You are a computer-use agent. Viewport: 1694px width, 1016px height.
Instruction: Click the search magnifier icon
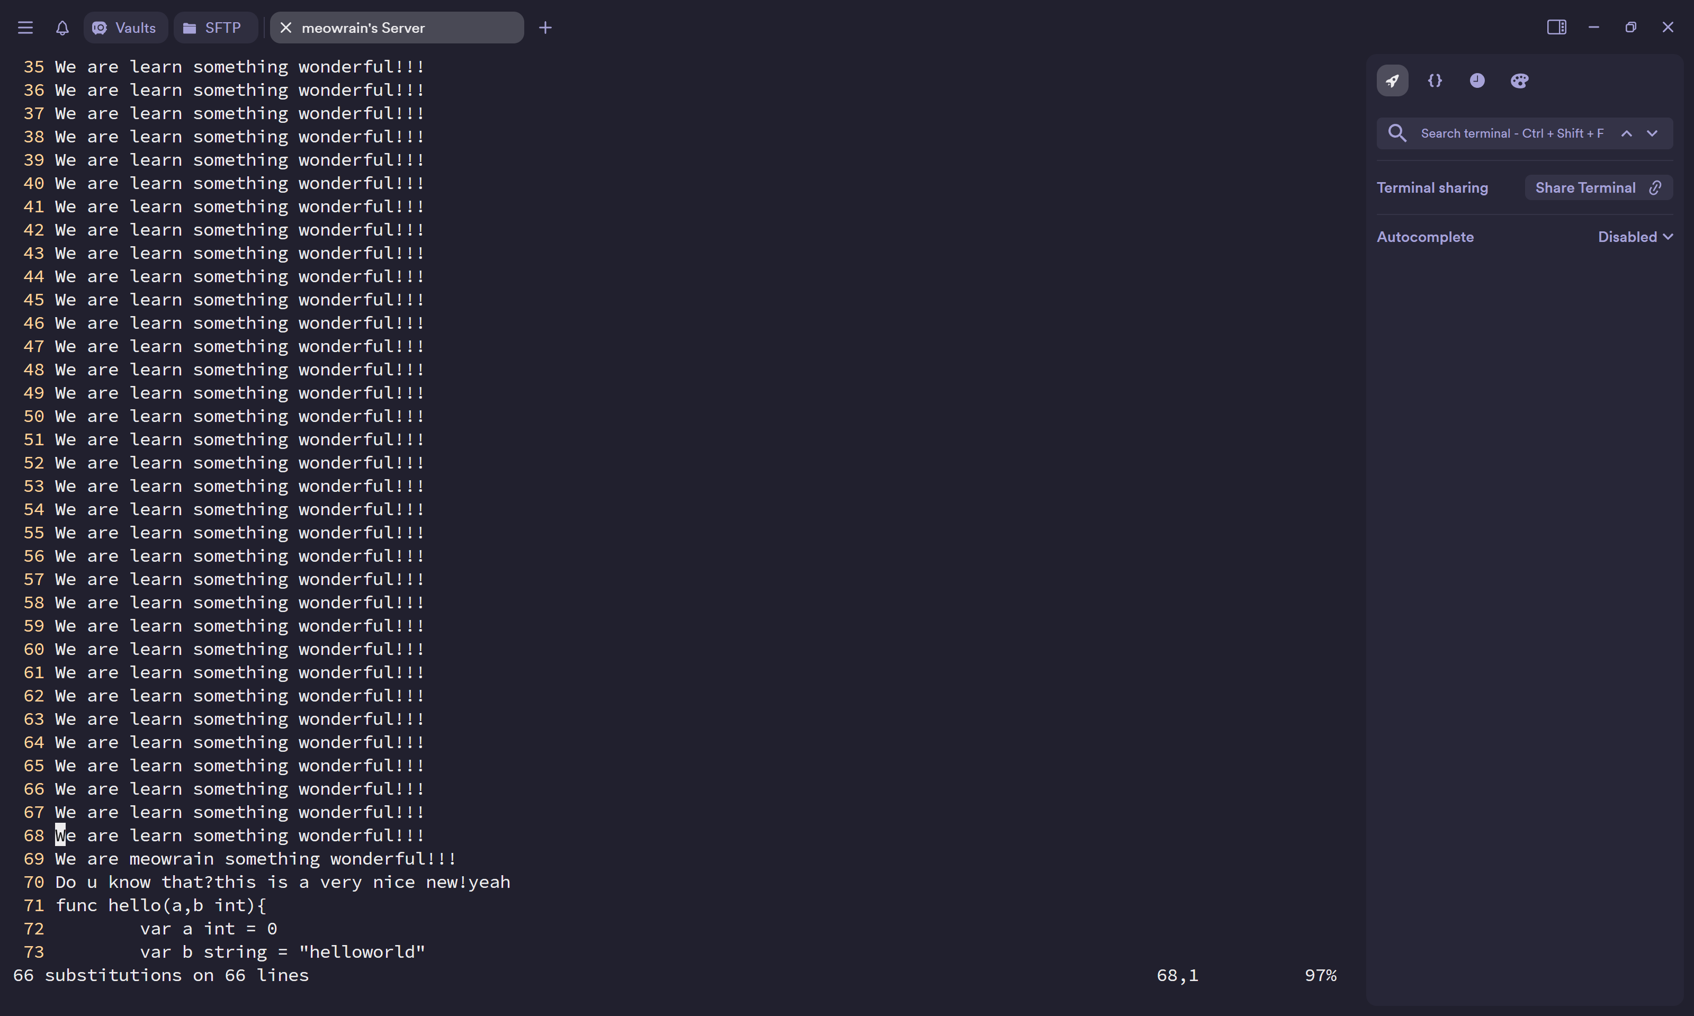click(x=1397, y=133)
